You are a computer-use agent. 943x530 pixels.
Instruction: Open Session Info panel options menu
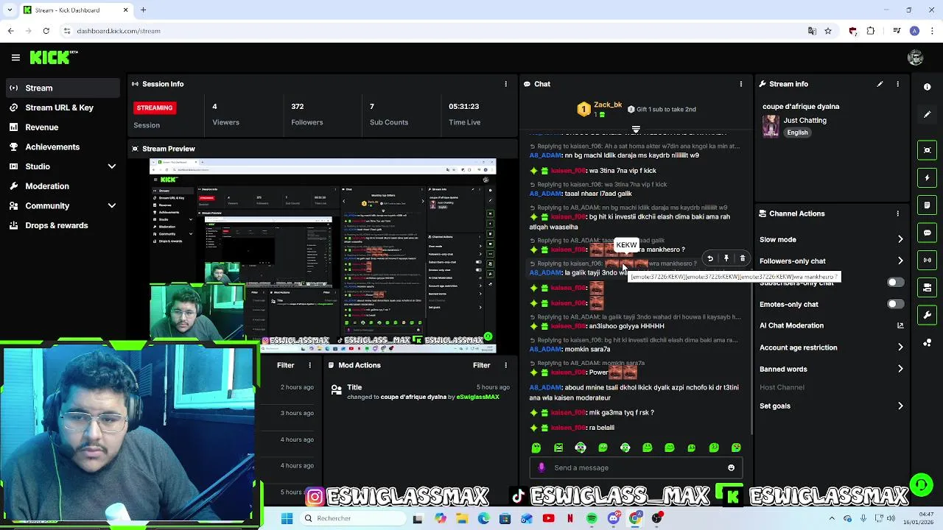[505, 84]
